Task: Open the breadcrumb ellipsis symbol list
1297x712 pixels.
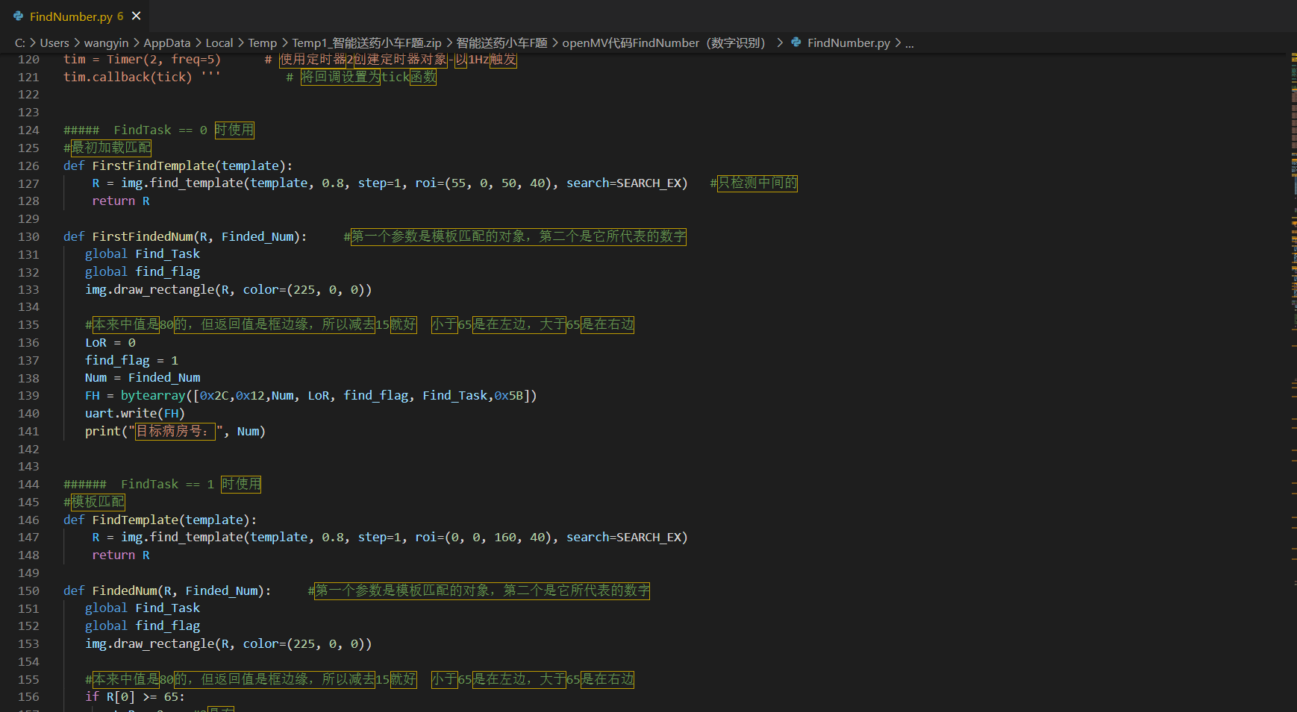Action: pos(909,42)
